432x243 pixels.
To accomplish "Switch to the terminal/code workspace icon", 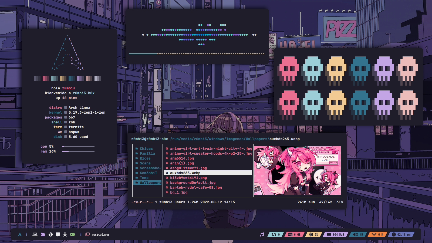I will tap(35, 234).
